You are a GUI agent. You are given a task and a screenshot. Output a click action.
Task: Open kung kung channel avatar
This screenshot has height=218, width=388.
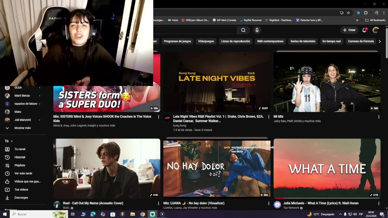tap(167, 118)
